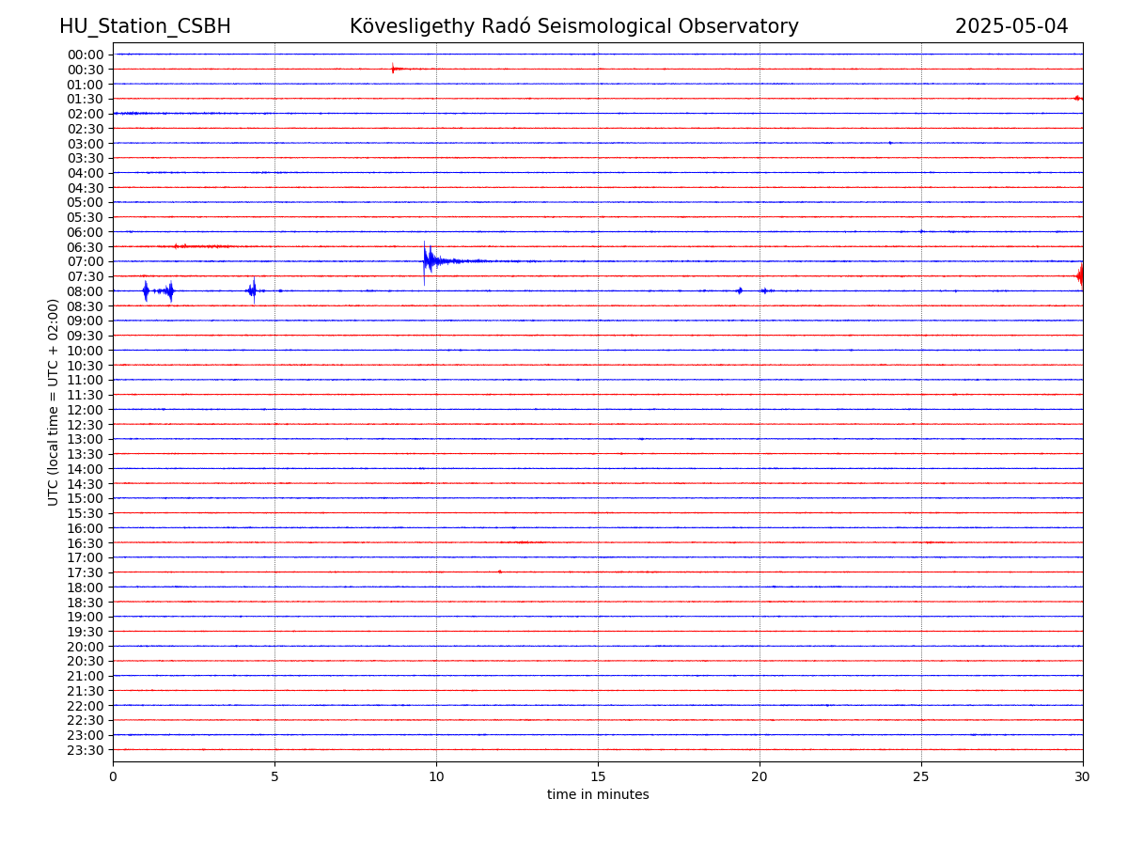Select the 14:30 row time label

coord(86,484)
